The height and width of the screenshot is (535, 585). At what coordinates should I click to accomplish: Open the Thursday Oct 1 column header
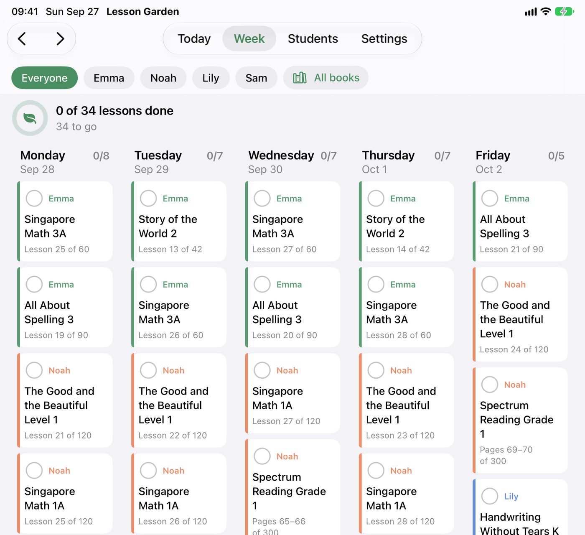[x=406, y=162]
